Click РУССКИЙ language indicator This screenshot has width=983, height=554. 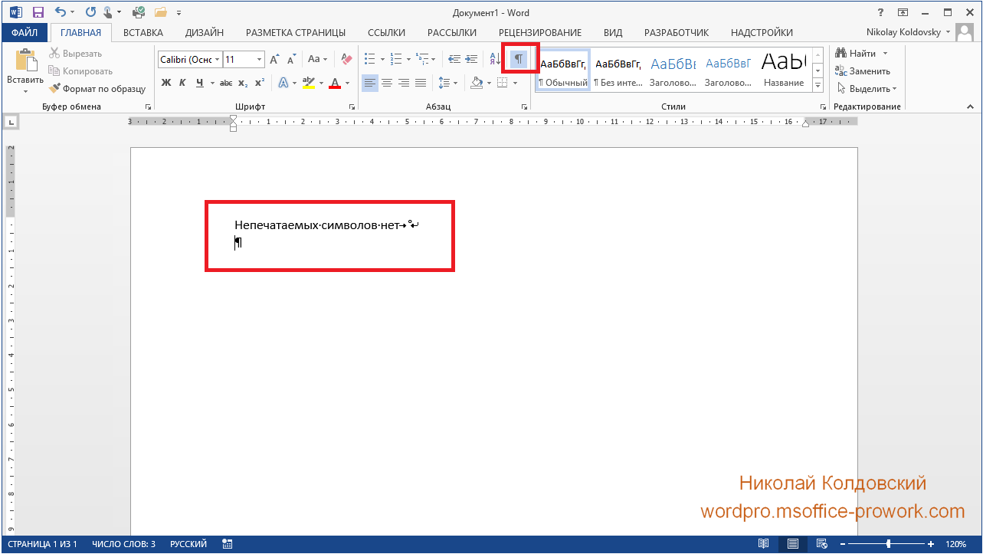point(188,544)
